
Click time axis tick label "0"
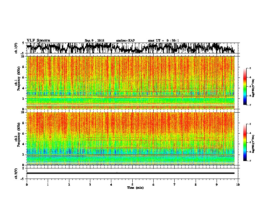point(27,185)
